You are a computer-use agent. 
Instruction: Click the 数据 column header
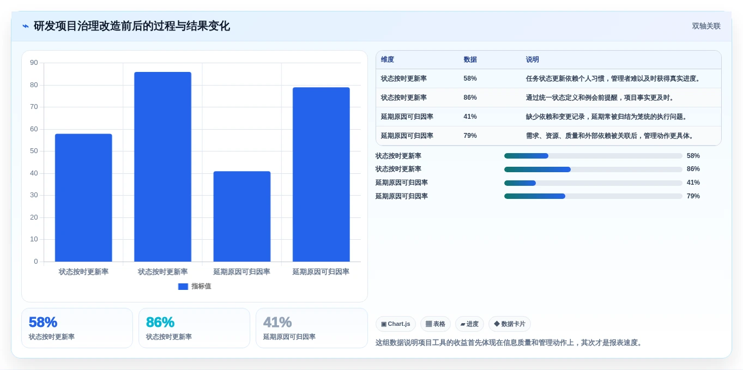click(x=470, y=59)
